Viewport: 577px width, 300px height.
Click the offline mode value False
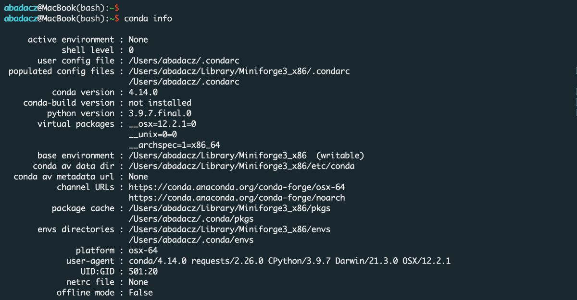click(x=140, y=293)
